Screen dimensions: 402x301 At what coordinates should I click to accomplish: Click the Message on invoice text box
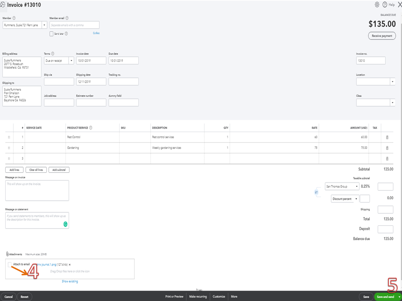coord(37,190)
